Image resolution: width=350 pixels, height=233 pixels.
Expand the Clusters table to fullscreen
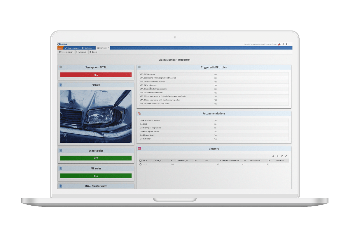pos(286,156)
